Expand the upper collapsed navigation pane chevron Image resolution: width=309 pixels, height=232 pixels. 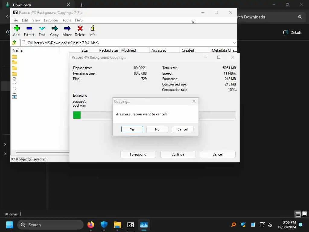coord(5,144)
